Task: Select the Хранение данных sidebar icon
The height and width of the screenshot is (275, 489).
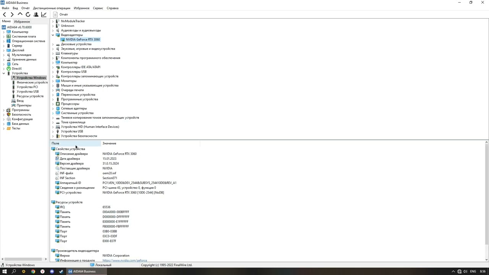Action: 8,59
